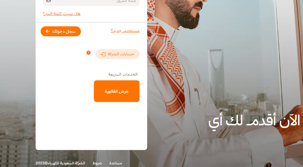Click the arrow icon in سجل دخولك button
Image resolution: width=303 pixels, height=167 pixels.
coord(48,31)
